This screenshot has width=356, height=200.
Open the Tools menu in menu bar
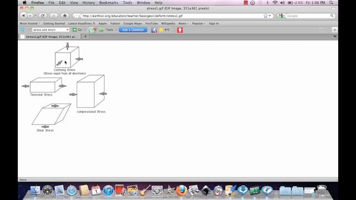[127, 3]
